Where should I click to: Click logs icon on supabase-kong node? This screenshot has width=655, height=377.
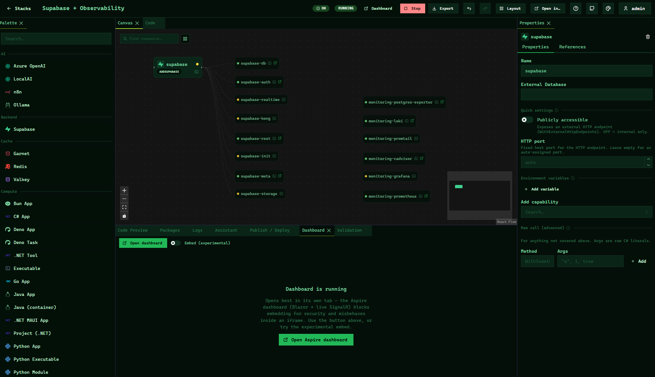click(274, 118)
